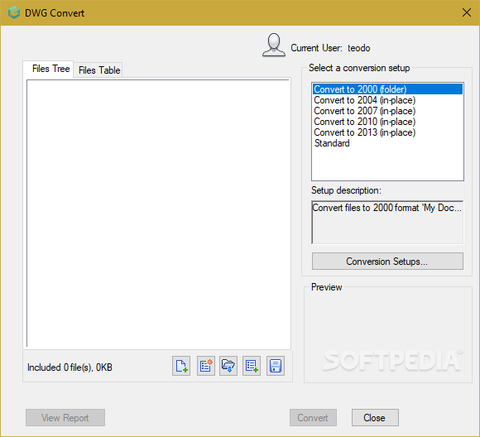Click the Current User: teodo label
The height and width of the screenshot is (437, 480).
tap(330, 48)
